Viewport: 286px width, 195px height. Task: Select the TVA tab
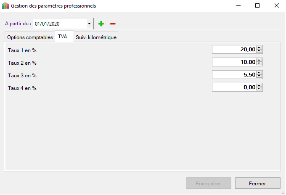(63, 37)
